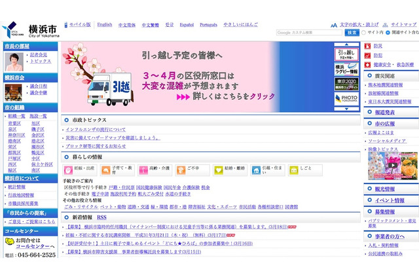Select the PHOTO YOKOHAMA banner thumbnail
The height and width of the screenshot is (279, 419).
(346, 99)
